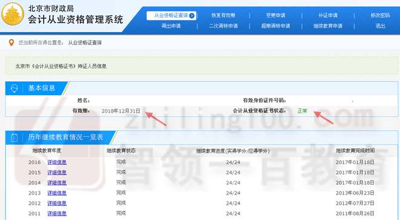Click the 继续教育进度 column header
This screenshot has height=220, width=400.
[233, 151]
